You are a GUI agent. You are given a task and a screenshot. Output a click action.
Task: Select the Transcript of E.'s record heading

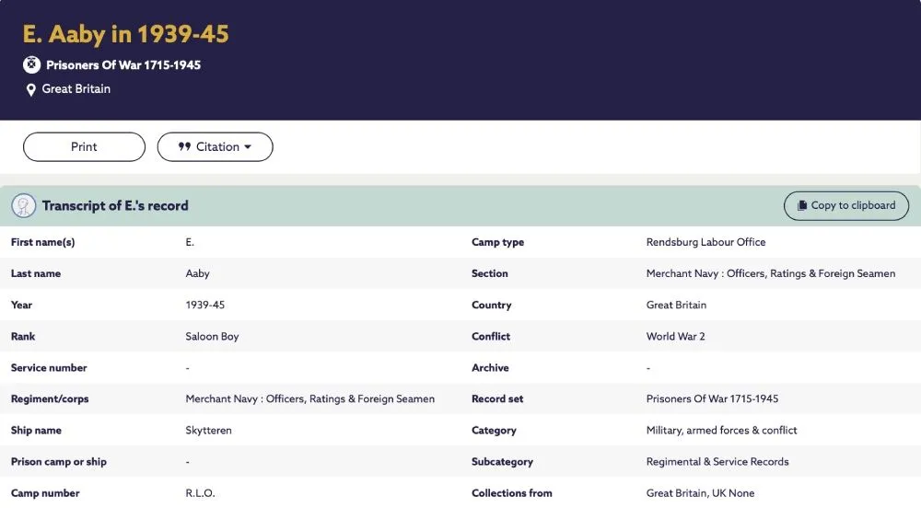pyautogui.click(x=115, y=206)
